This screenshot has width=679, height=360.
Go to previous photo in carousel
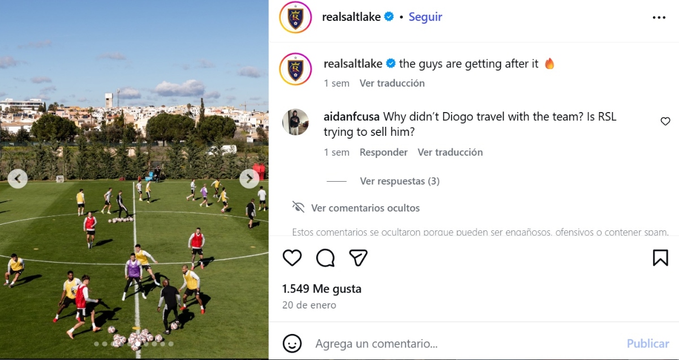[18, 179]
